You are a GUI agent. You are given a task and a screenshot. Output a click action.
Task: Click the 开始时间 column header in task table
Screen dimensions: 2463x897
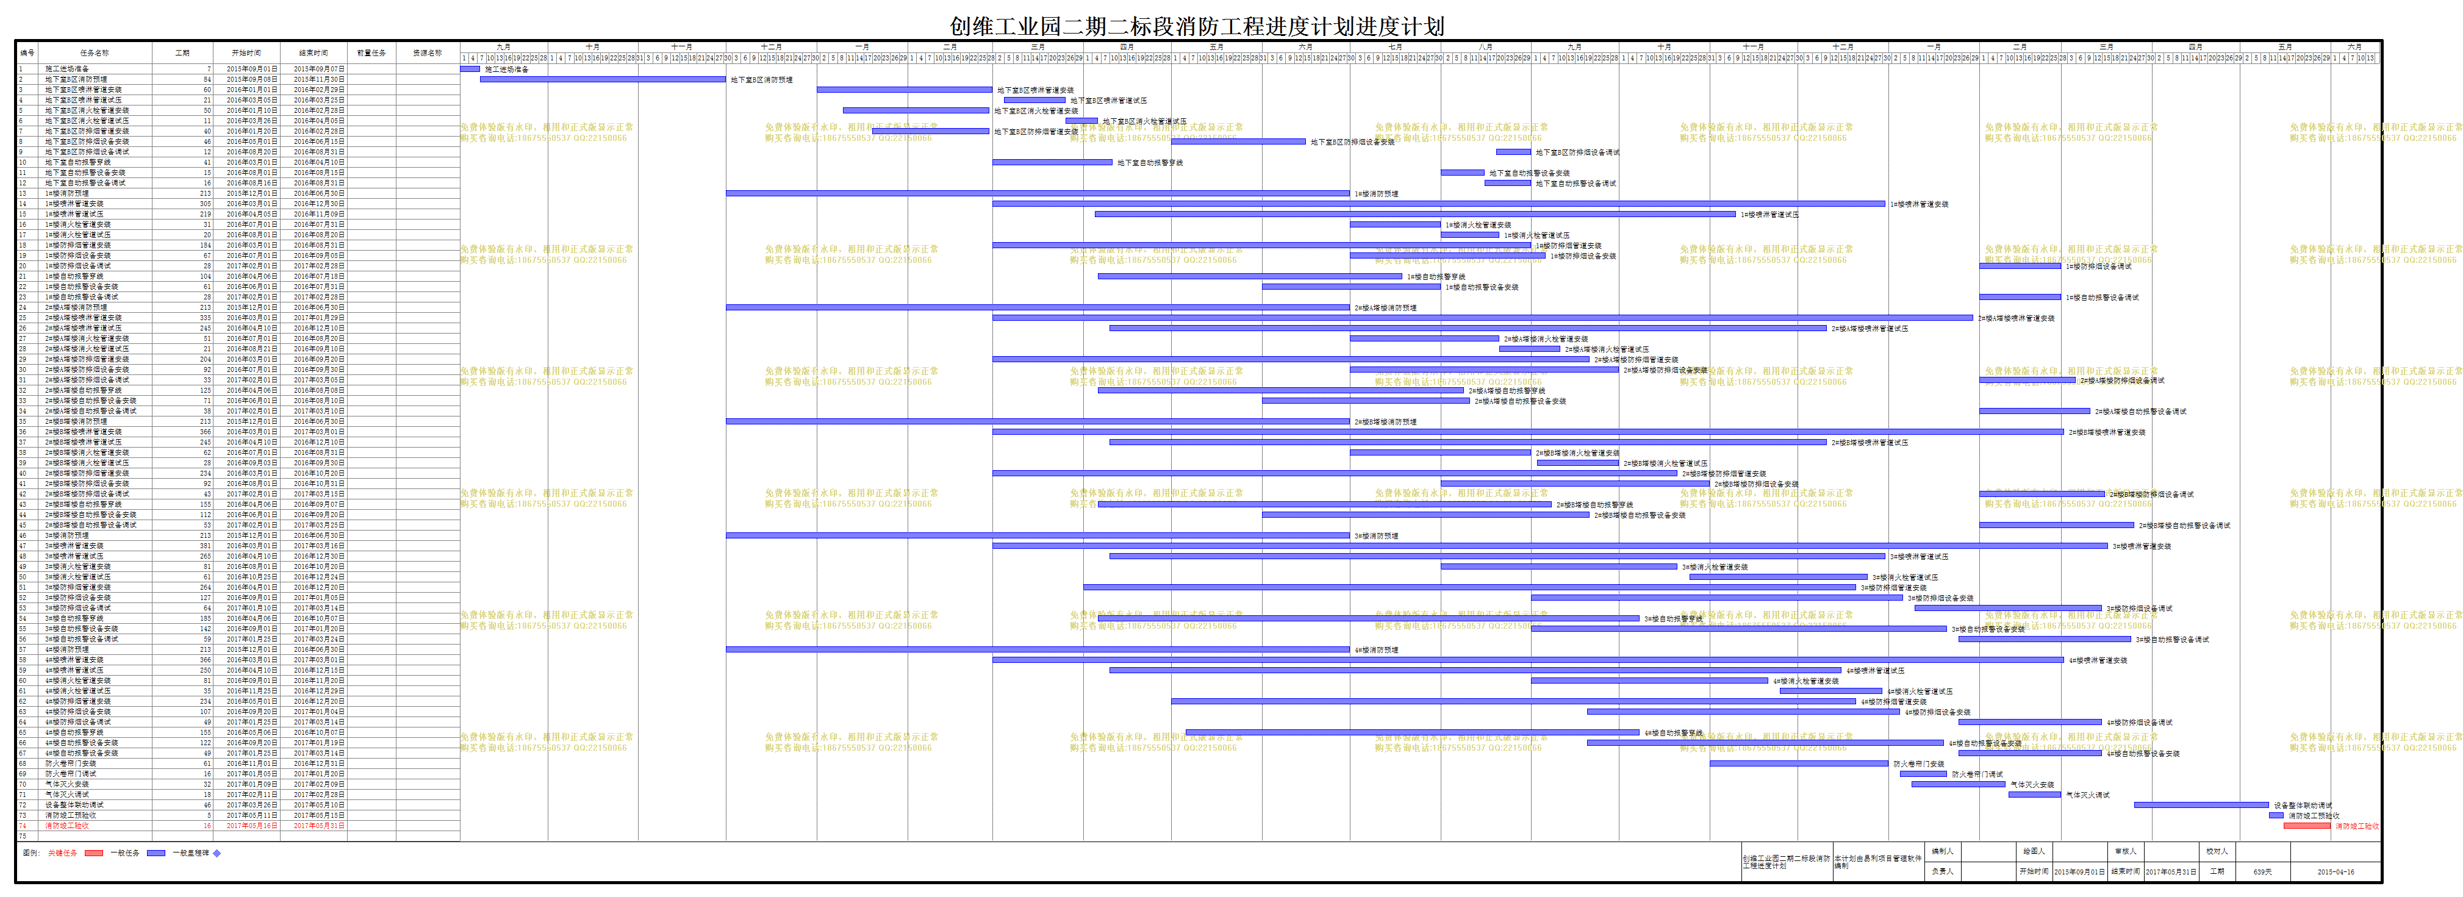coord(246,52)
